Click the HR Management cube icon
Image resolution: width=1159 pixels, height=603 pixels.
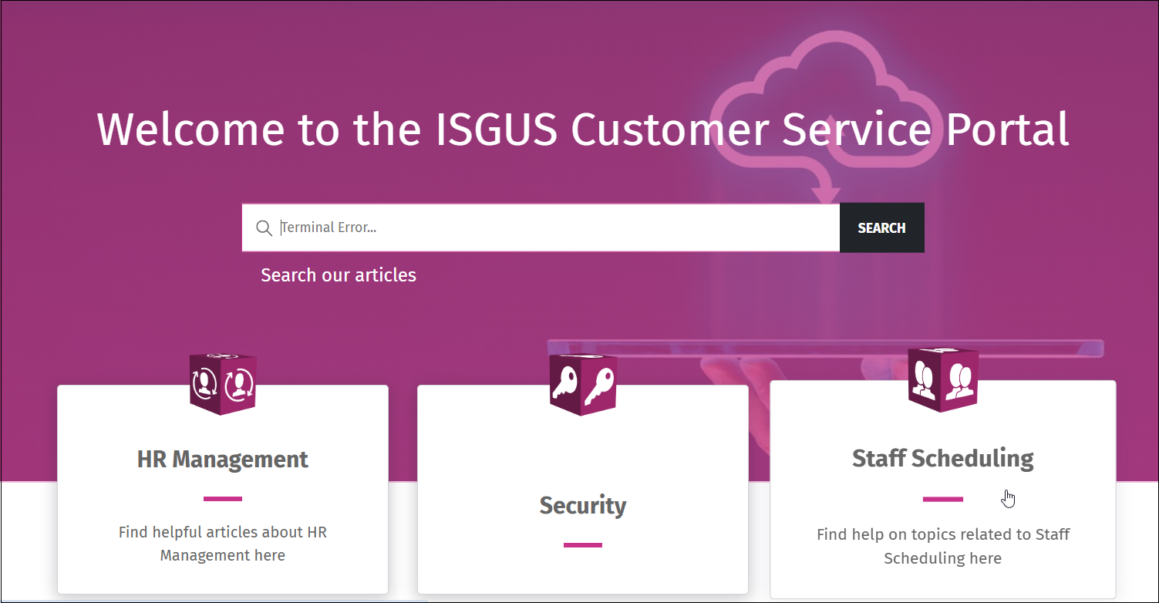click(x=223, y=383)
